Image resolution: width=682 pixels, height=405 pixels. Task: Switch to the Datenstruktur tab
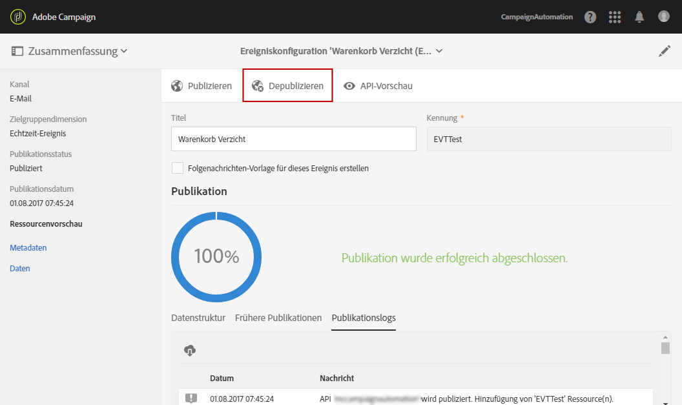pyautogui.click(x=198, y=318)
